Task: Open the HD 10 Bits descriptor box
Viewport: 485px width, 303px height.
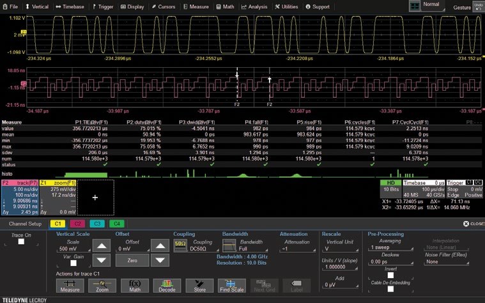Action: [390, 189]
